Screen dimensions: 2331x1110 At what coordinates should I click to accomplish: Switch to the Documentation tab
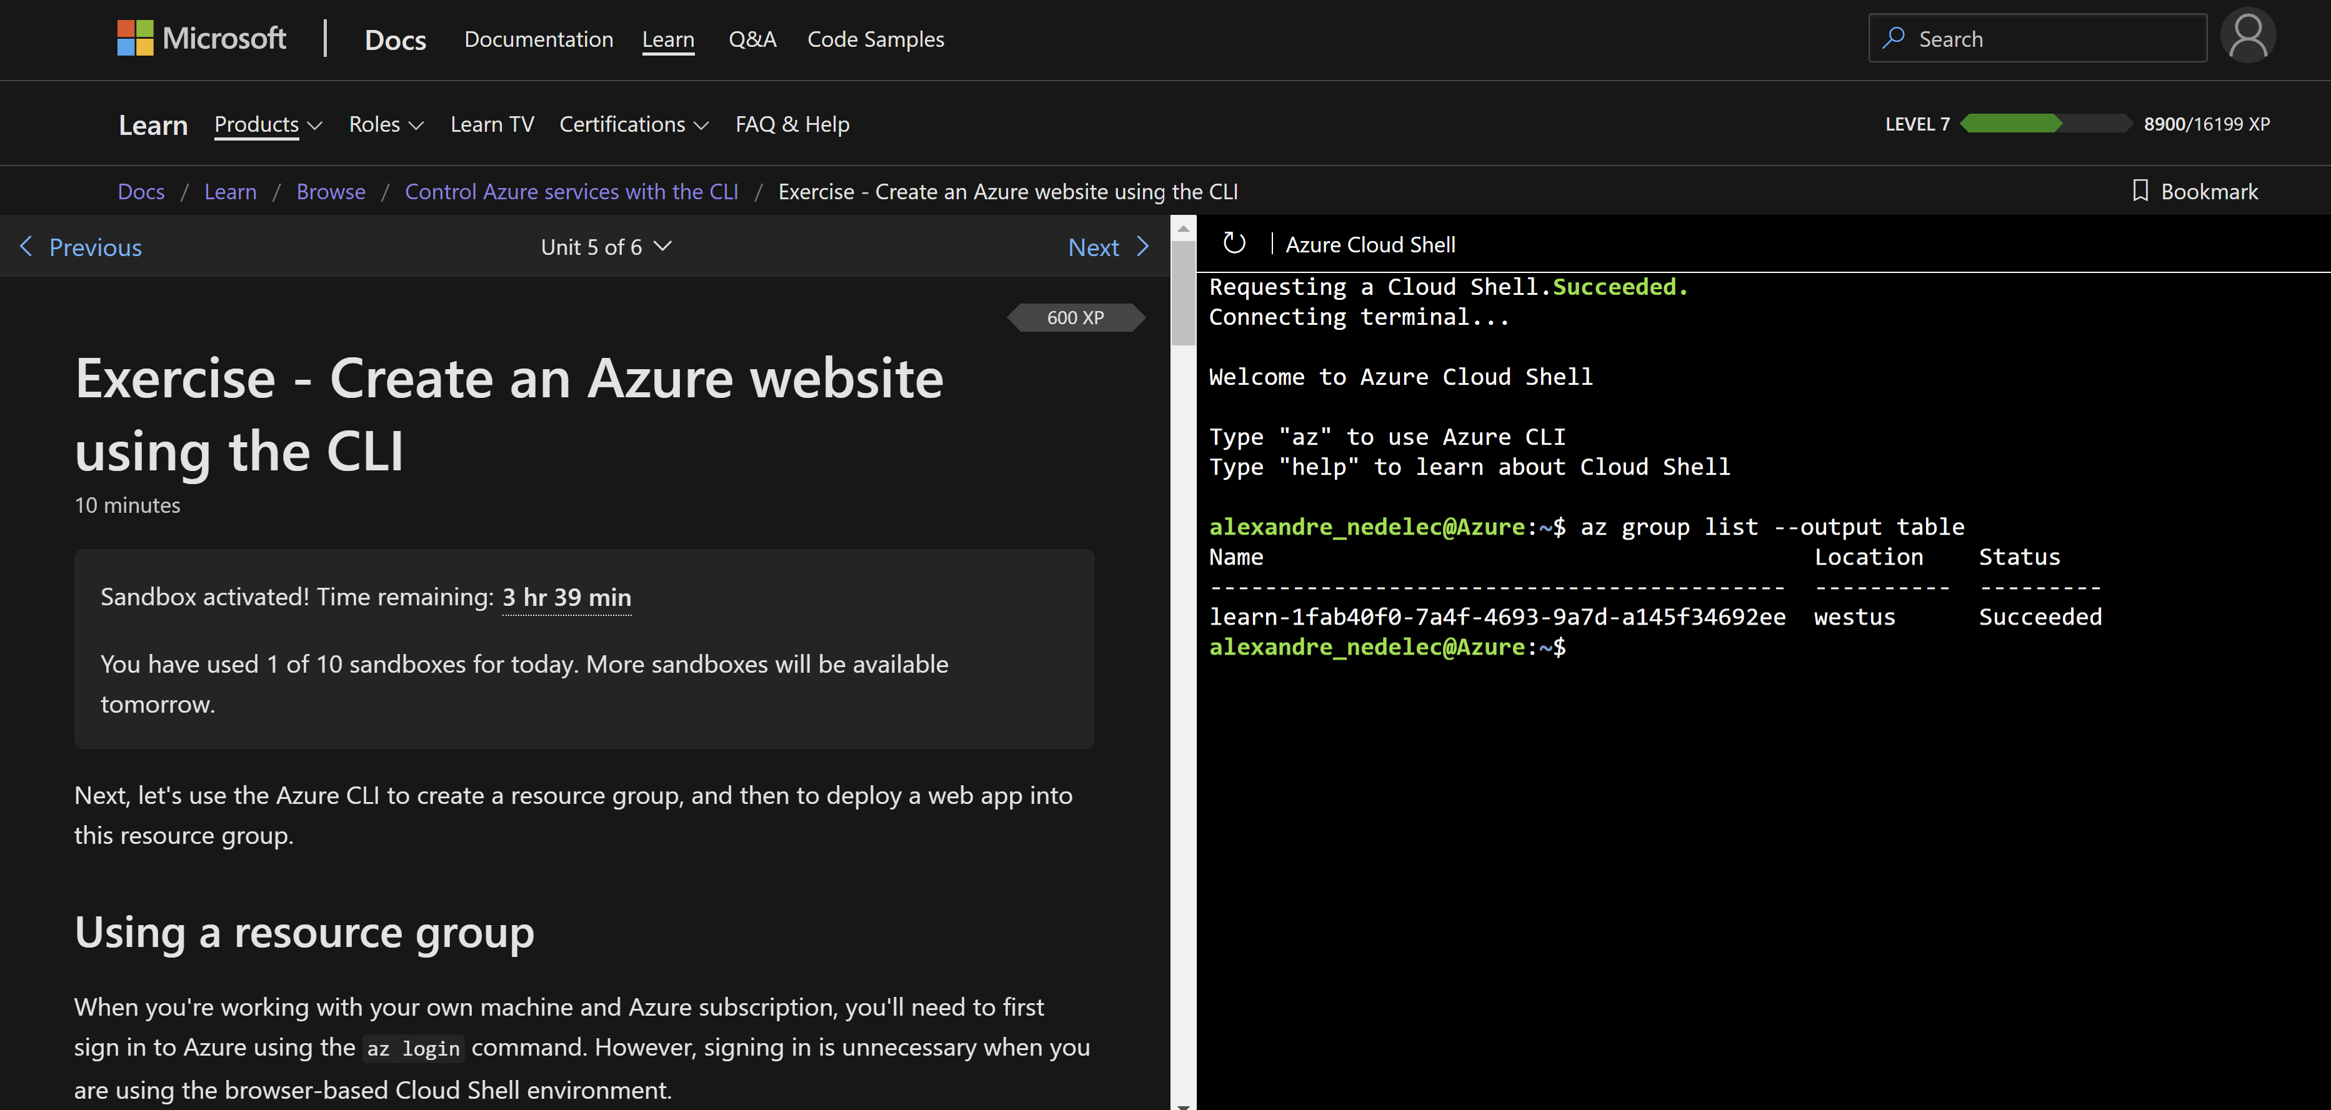[539, 39]
